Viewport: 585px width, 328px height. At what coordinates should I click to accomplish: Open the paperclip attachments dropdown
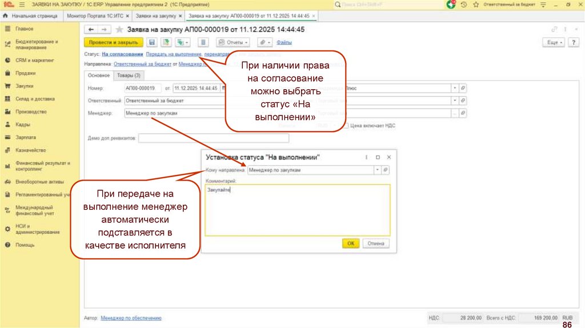[x=264, y=42]
